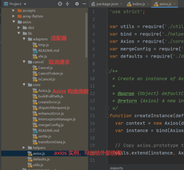Viewport: 184px width, 170px height.
Task: Open buildFullPath.js file
Action: 51,96
